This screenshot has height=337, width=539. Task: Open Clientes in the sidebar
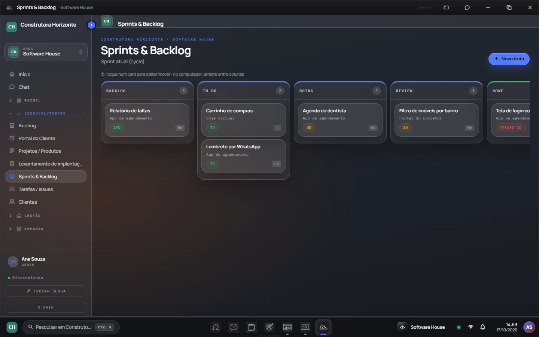tap(46, 202)
